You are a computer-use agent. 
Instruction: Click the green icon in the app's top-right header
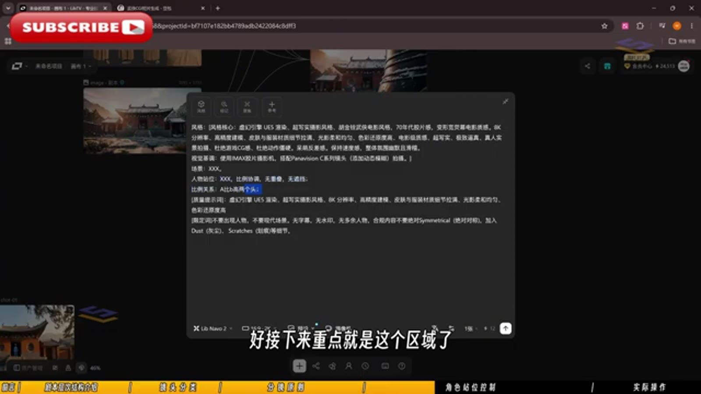[607, 66]
